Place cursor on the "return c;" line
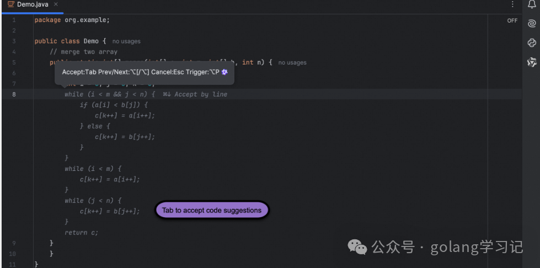Image resolution: width=540 pixels, height=268 pixels. pos(81,233)
